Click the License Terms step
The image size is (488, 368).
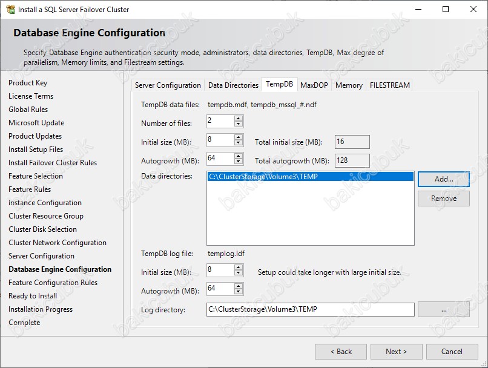tap(31, 96)
